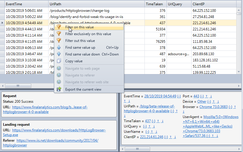Viewport: 243px width, 152px height.
Task: Select the 10/28/2019 2:30:42 AM cell
Action: (26, 66)
